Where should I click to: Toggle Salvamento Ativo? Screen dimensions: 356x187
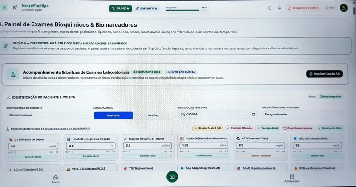click(x=330, y=128)
